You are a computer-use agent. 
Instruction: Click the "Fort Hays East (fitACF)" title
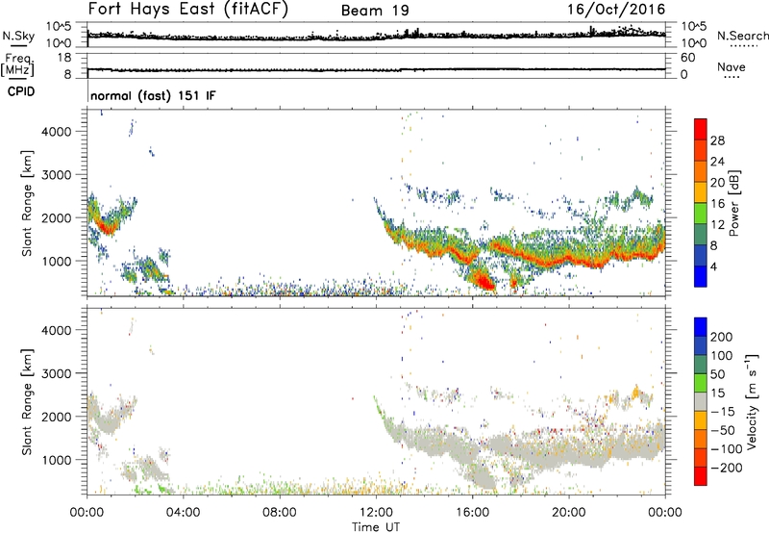click(187, 9)
